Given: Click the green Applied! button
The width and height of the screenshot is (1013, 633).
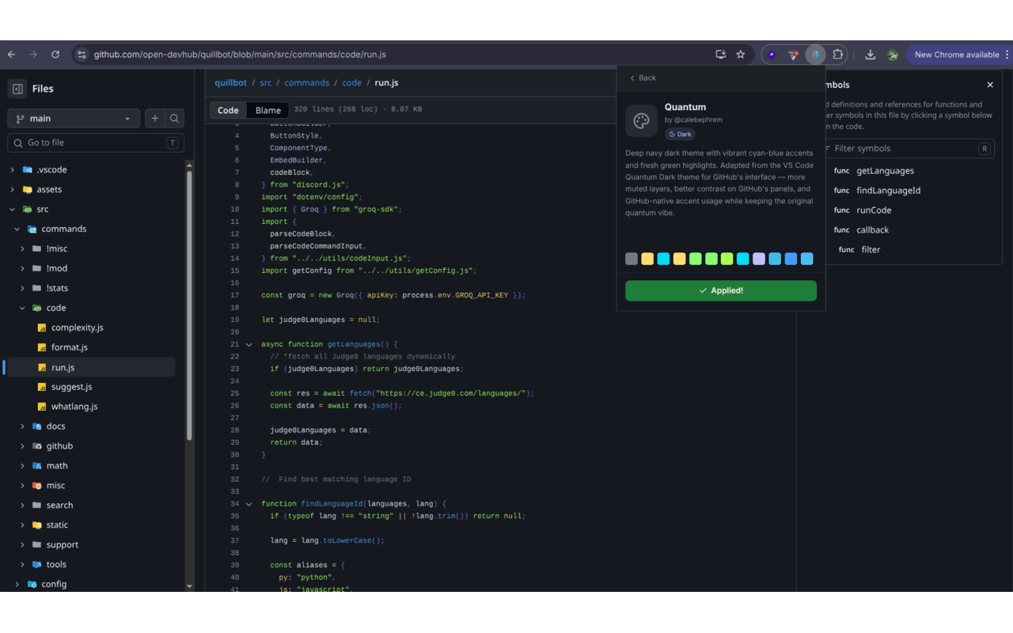Looking at the screenshot, I should pyautogui.click(x=721, y=290).
